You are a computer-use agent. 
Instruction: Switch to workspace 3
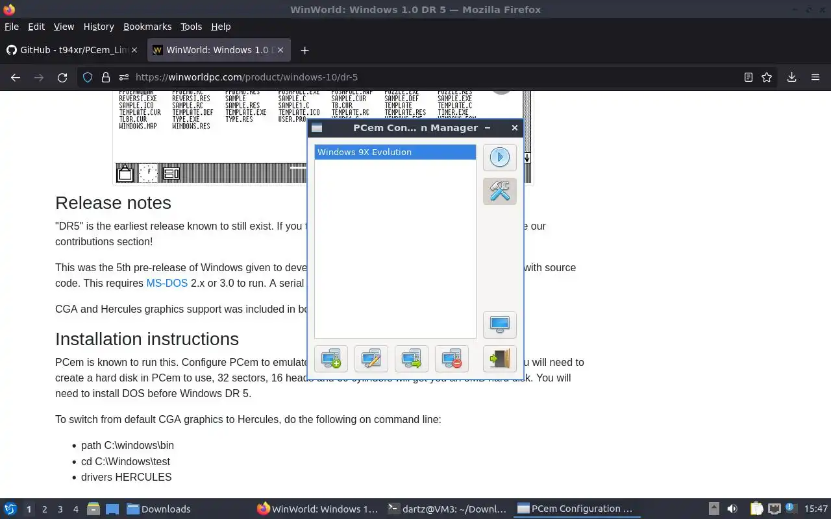pos(60,509)
